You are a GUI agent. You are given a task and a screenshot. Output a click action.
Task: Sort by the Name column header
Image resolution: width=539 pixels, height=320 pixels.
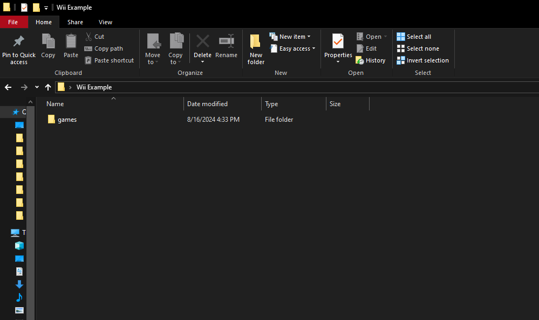tap(113, 103)
